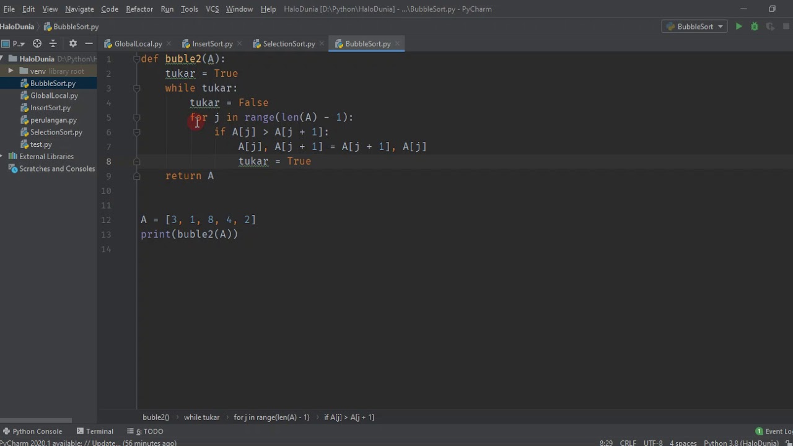The width and height of the screenshot is (793, 446).
Task: Open the Terminal tool window
Action: 95,431
